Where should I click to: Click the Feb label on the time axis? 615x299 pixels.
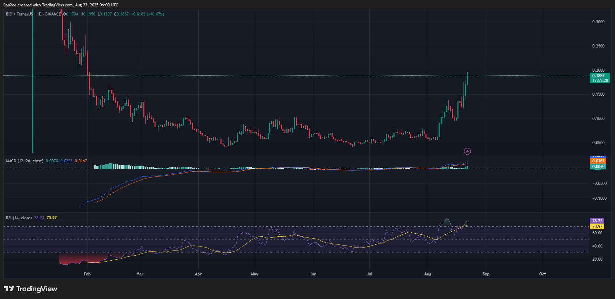(x=87, y=274)
